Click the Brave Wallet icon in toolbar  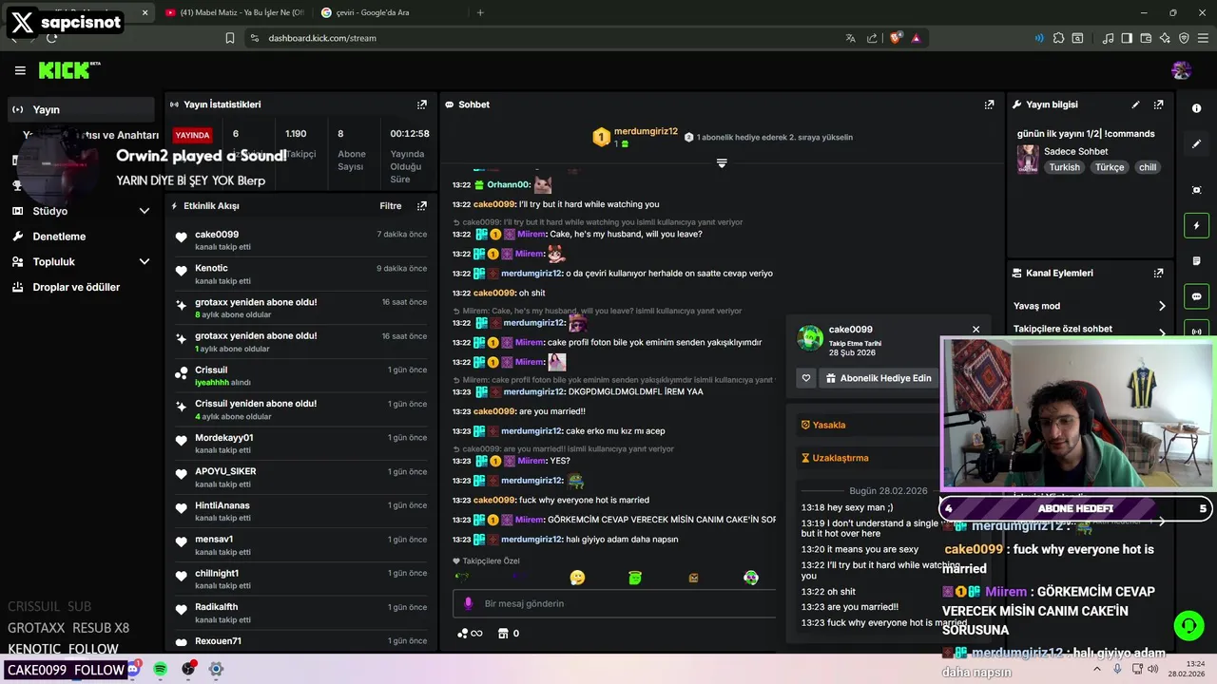point(1147,38)
